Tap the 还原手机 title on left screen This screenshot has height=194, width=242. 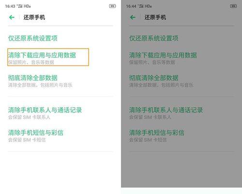(x=34, y=17)
